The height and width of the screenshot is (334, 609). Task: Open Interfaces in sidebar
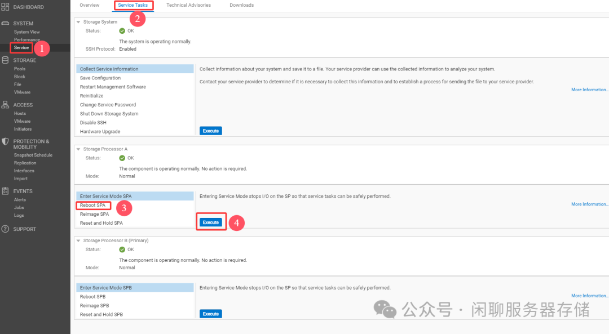tap(24, 171)
